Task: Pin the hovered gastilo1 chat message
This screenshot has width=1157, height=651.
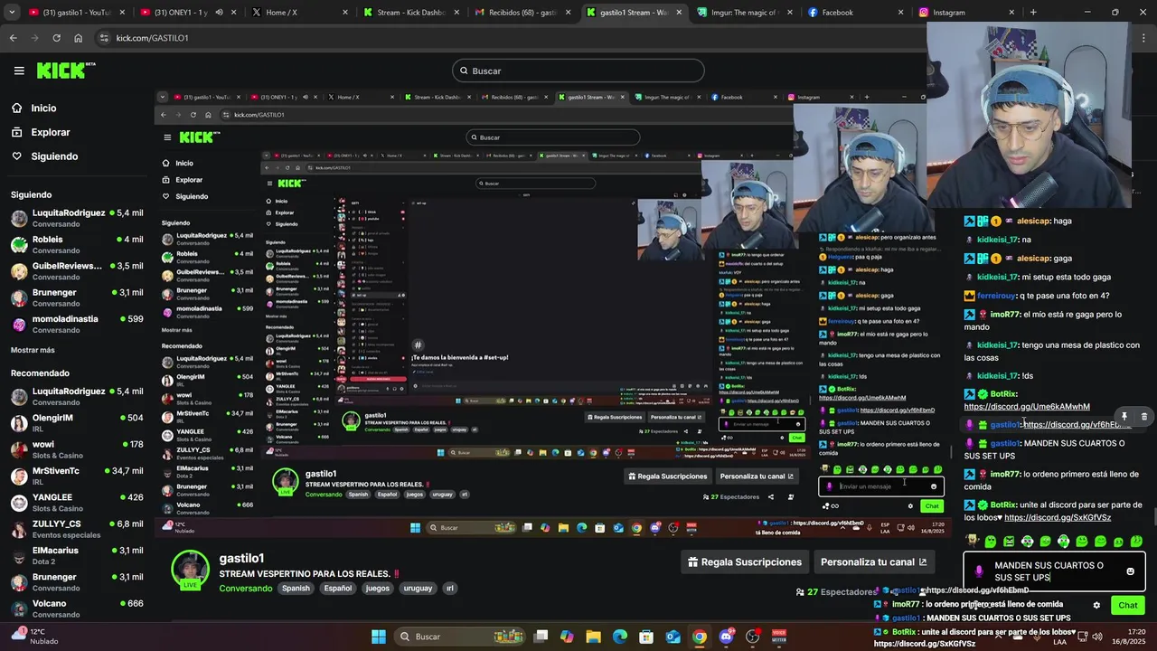Action: [1124, 417]
